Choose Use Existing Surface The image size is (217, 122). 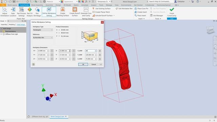(101, 8)
